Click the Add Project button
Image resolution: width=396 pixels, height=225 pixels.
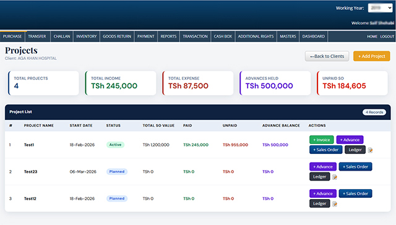click(371, 56)
